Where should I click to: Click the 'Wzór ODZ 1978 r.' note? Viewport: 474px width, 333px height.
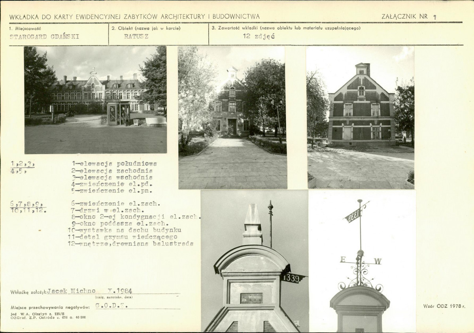point(444,306)
